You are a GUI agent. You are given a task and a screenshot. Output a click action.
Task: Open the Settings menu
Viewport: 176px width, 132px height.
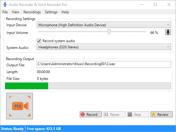pyautogui.click(x=51, y=12)
